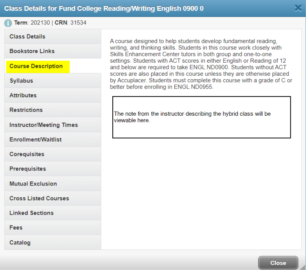Viewport: 306px width, 270px height.
Task: Open the Bookstore Links tab
Action: pos(32,51)
